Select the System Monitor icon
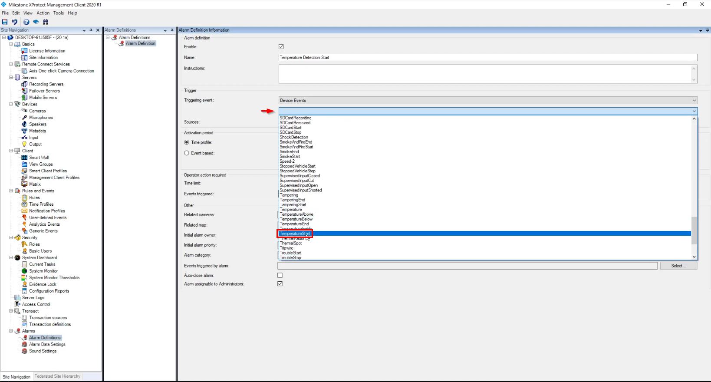 24,271
